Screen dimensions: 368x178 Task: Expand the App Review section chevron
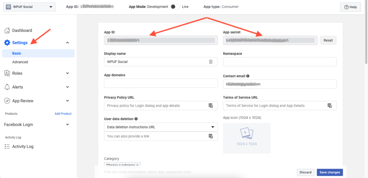point(68,101)
